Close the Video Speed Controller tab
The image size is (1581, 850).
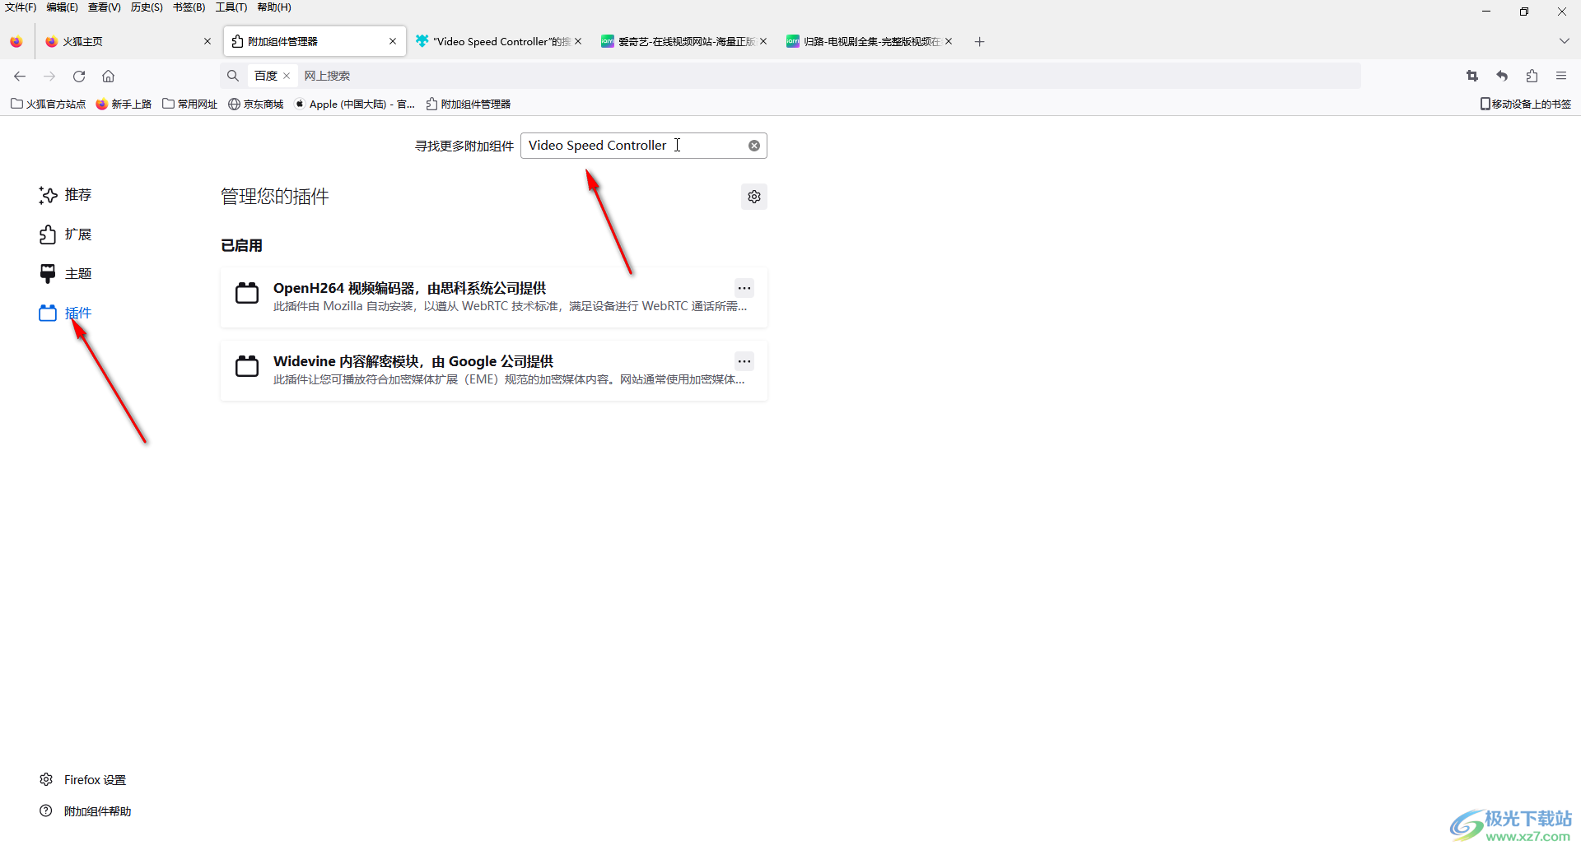pos(578,41)
